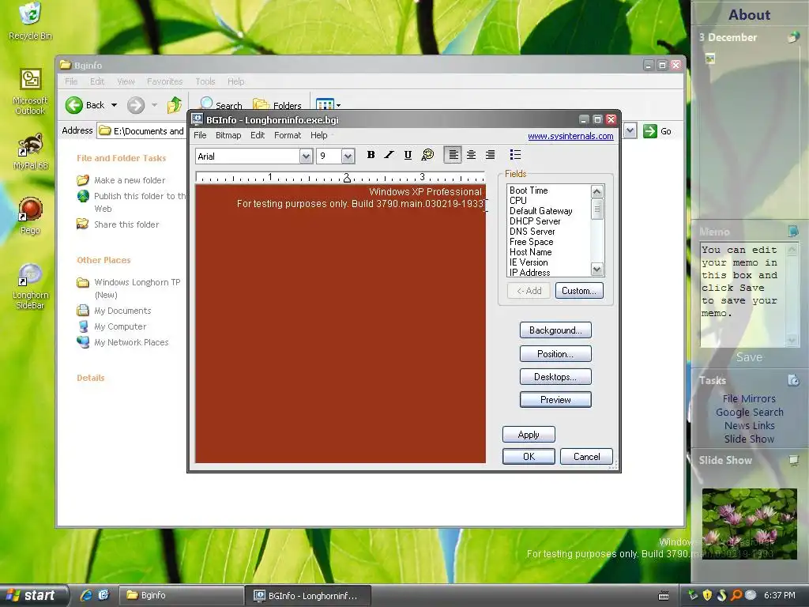Toggle bold formatting in BGInfo
Image resolution: width=809 pixels, height=607 pixels.
371,155
